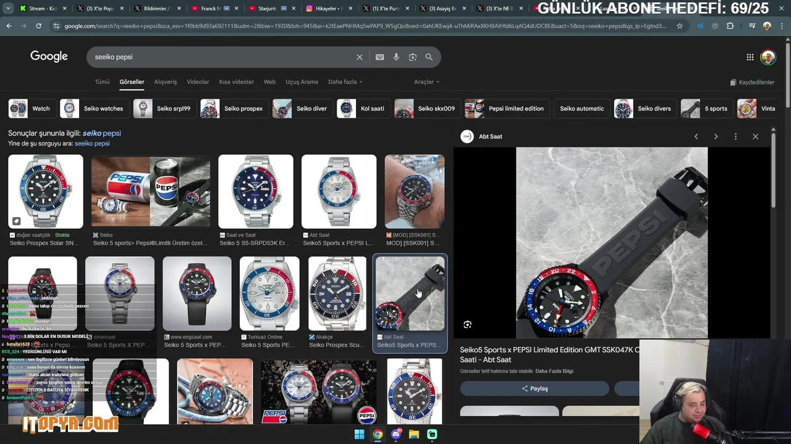Filter by Kol saati chip
791x444 pixels.
click(x=363, y=109)
